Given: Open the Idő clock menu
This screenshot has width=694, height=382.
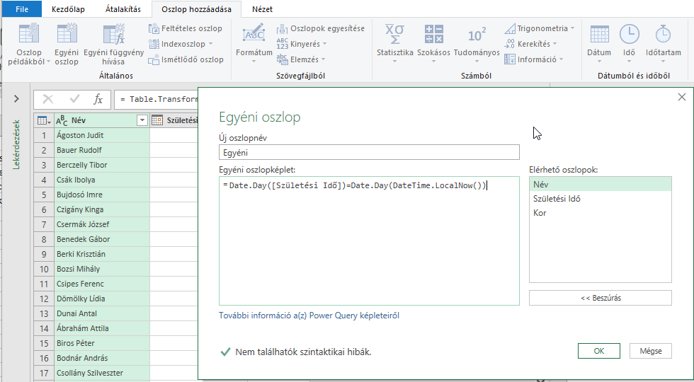Looking at the screenshot, I should tap(629, 45).
